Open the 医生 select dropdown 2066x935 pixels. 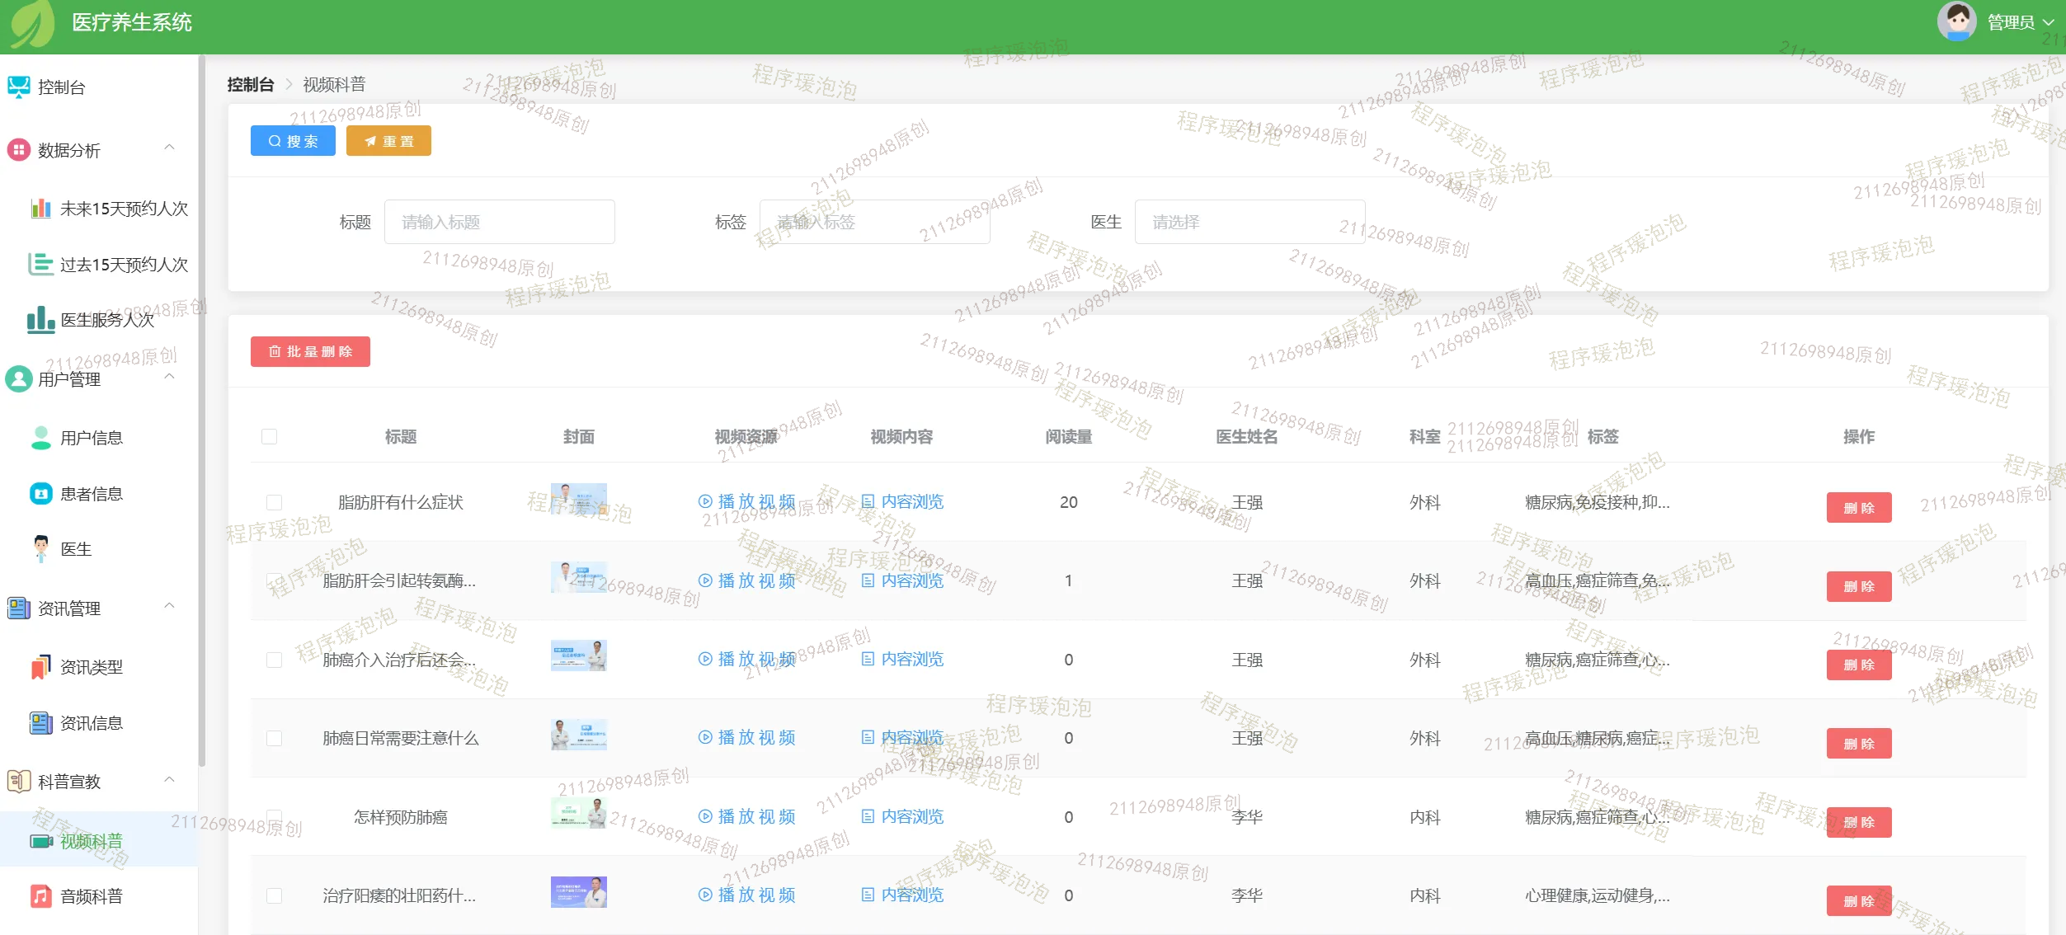click(x=1249, y=222)
